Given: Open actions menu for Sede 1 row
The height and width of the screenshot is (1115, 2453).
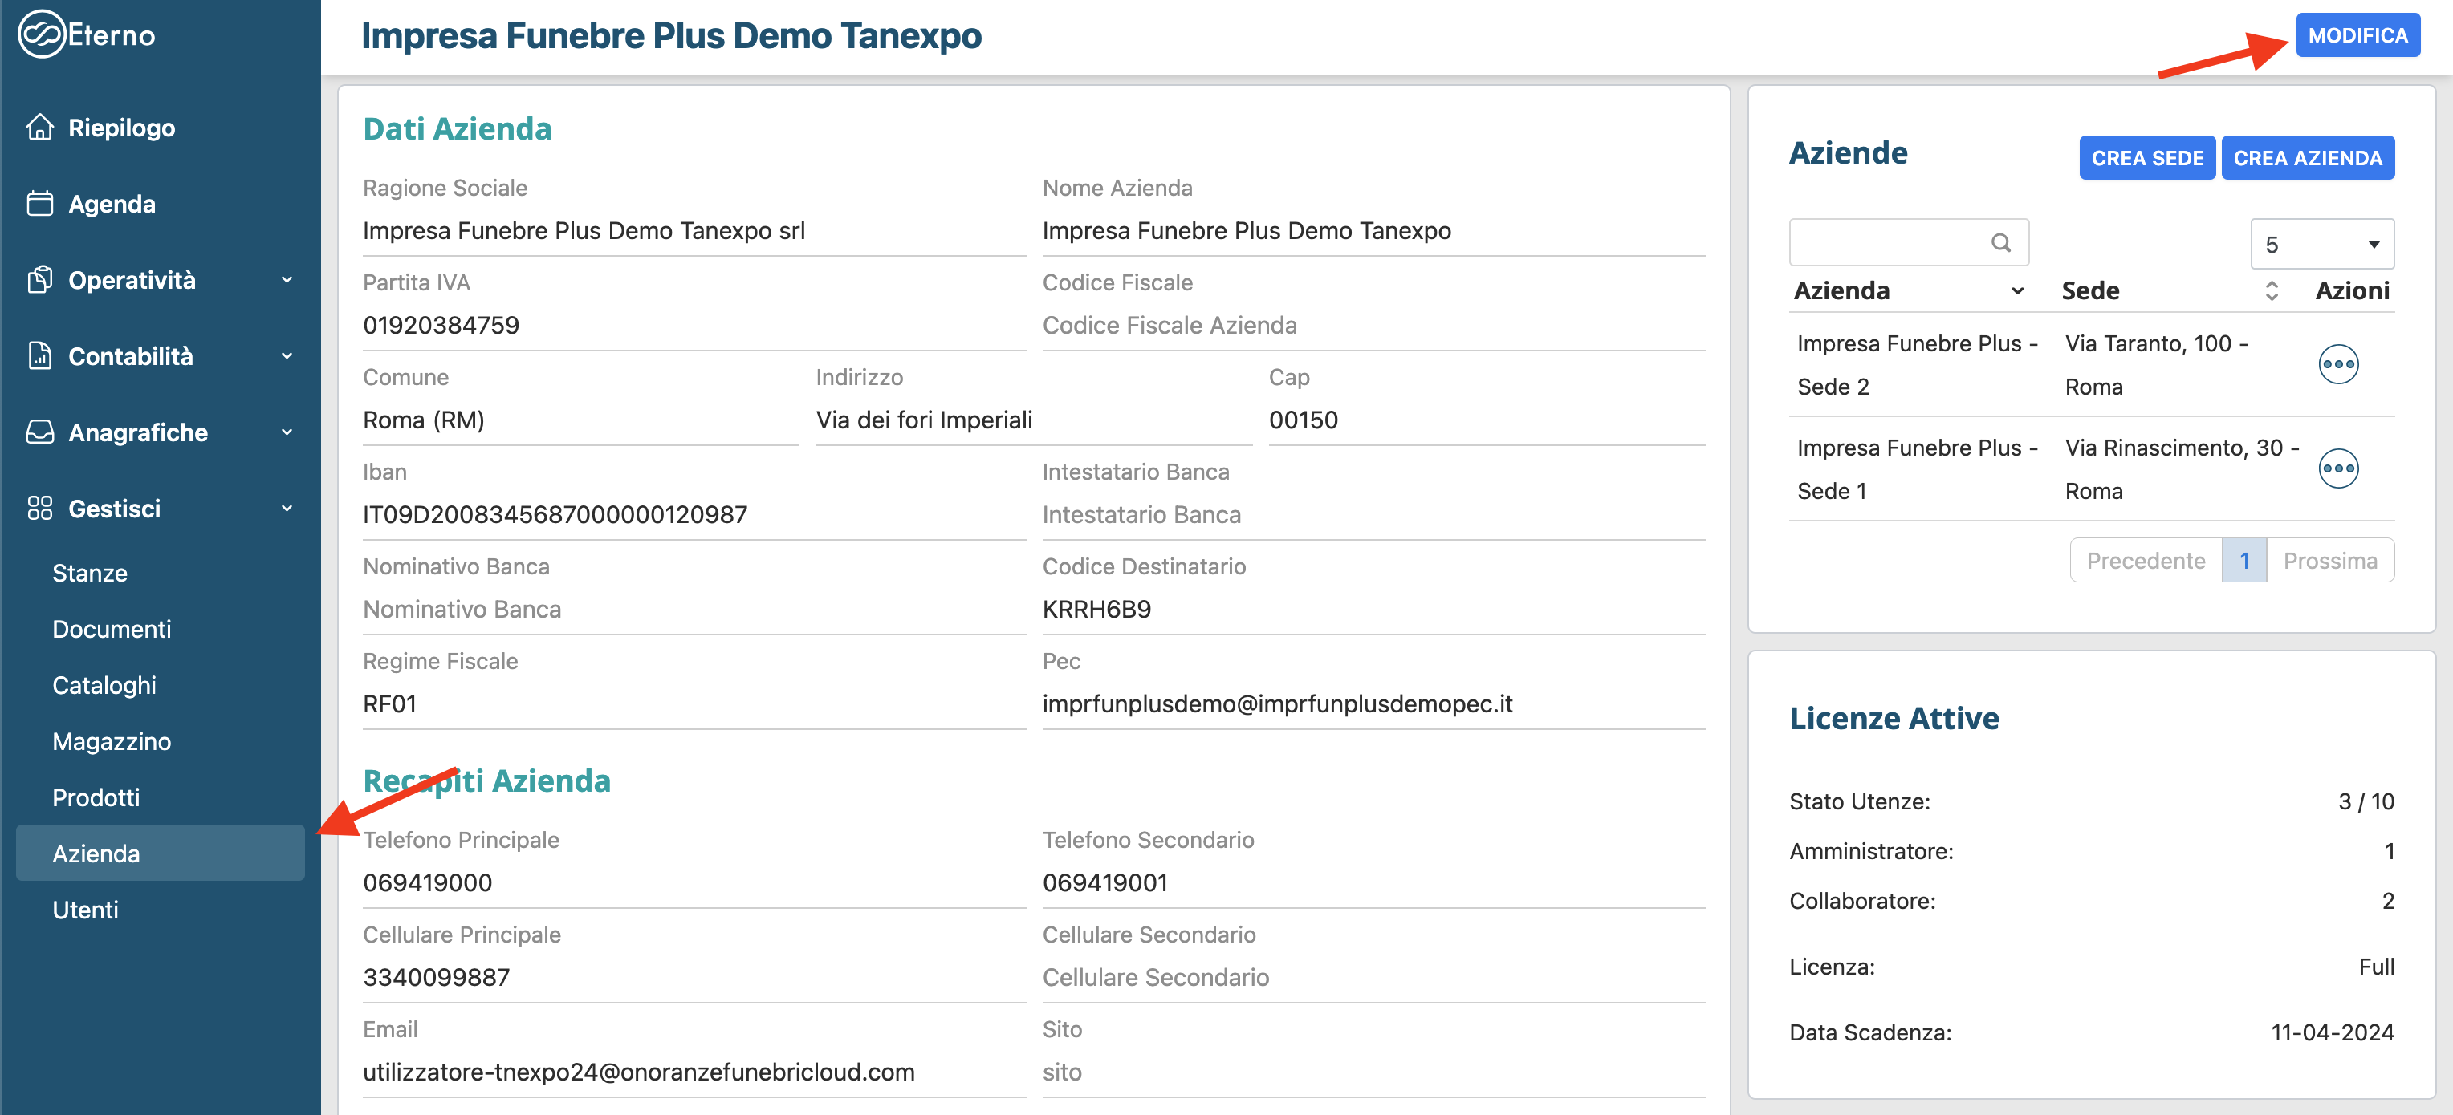Looking at the screenshot, I should pyautogui.click(x=2337, y=468).
